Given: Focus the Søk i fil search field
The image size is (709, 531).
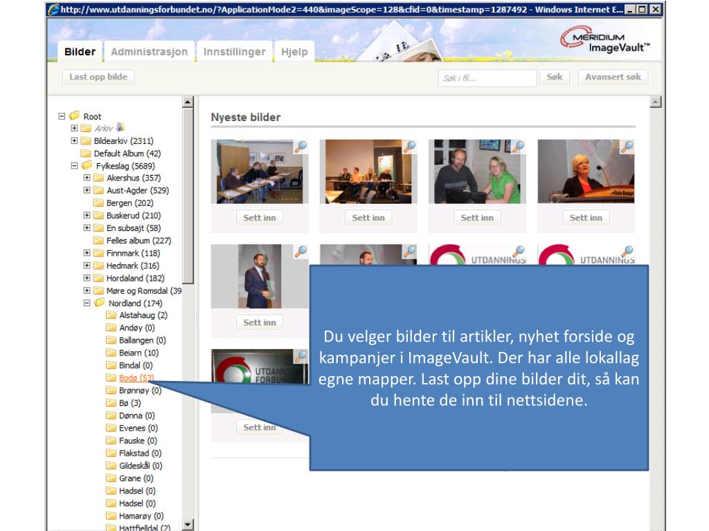Looking at the screenshot, I should coord(487,78).
